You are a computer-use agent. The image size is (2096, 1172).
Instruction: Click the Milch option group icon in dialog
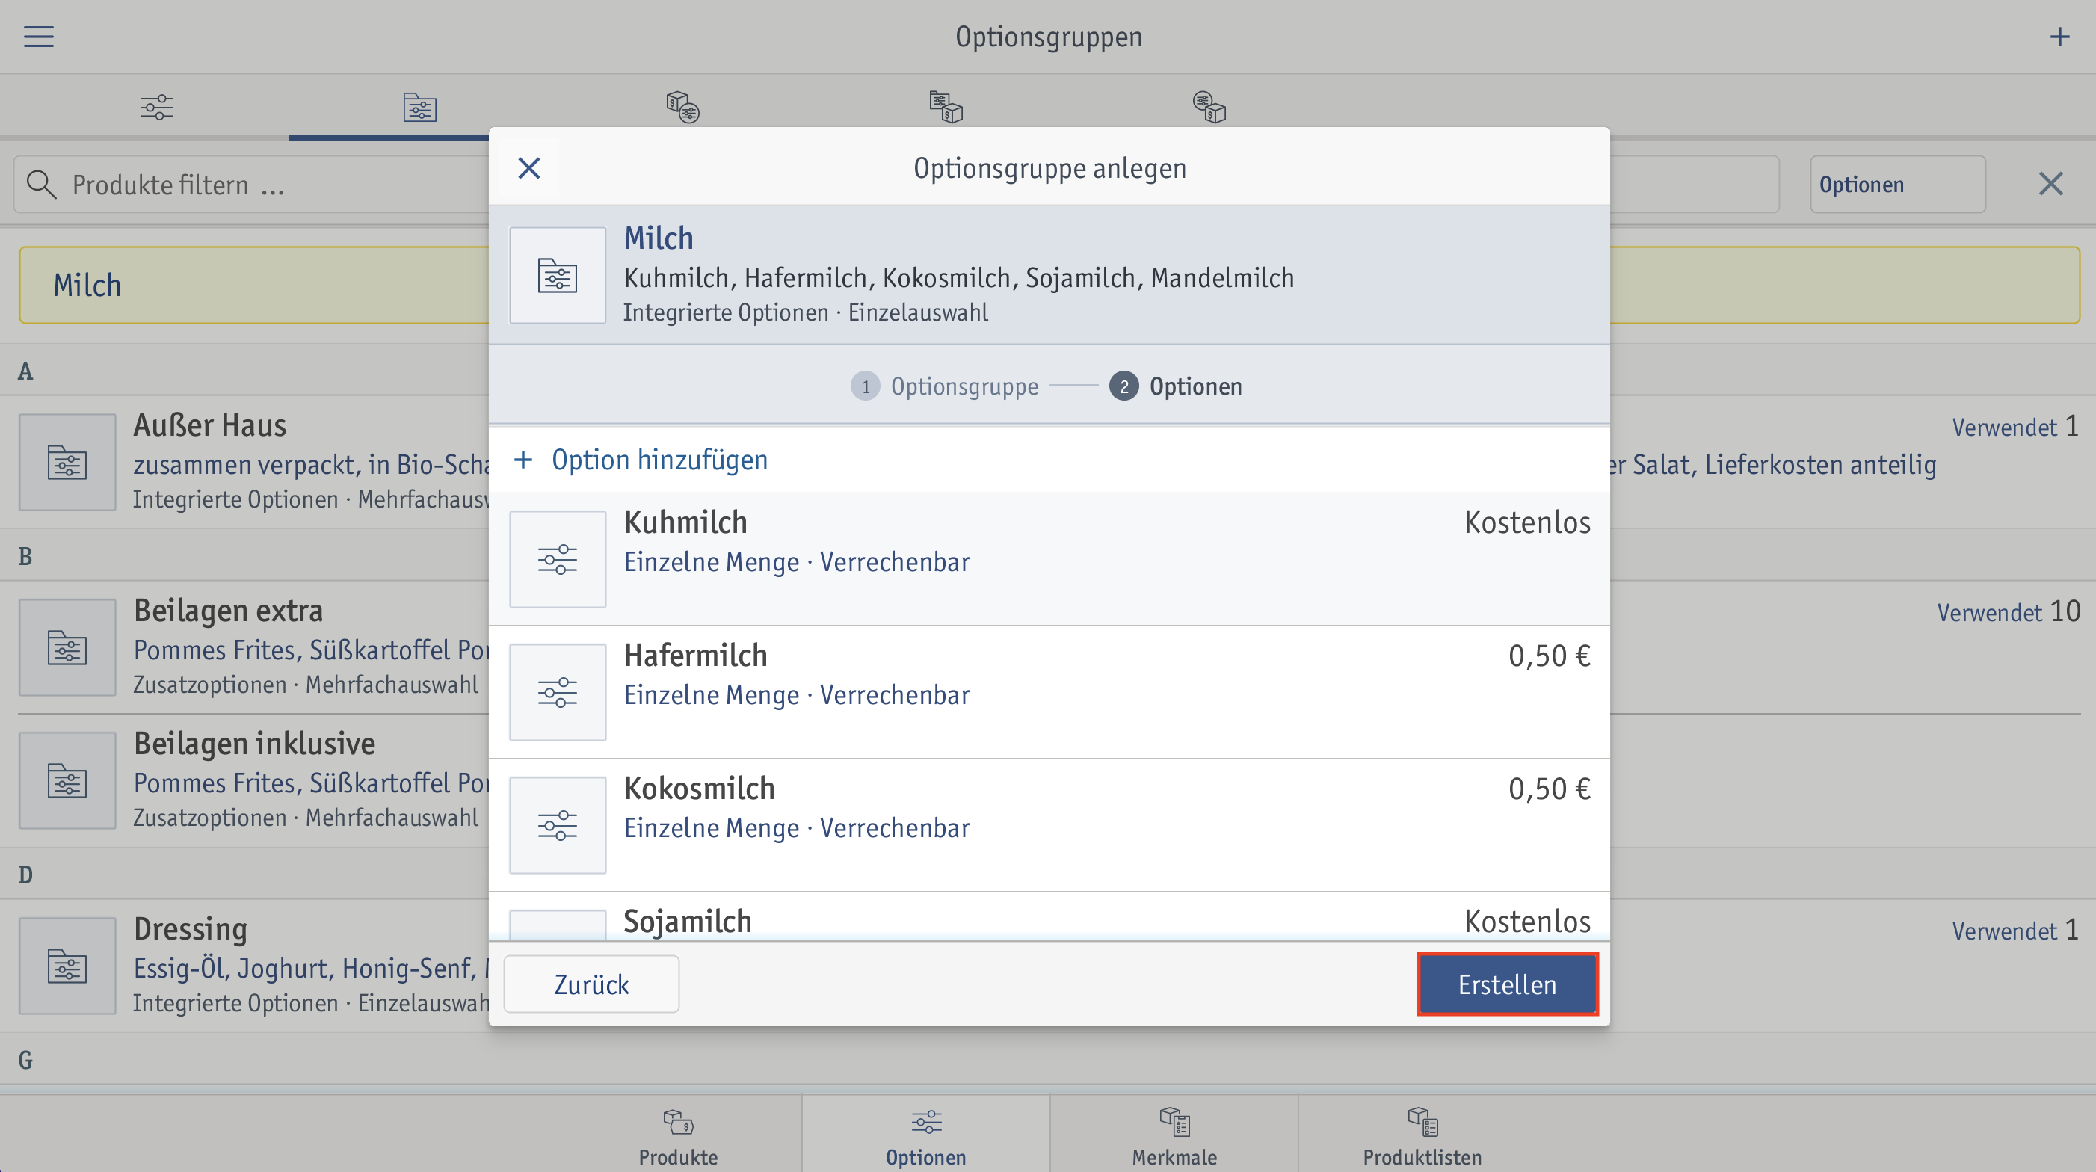tap(558, 275)
